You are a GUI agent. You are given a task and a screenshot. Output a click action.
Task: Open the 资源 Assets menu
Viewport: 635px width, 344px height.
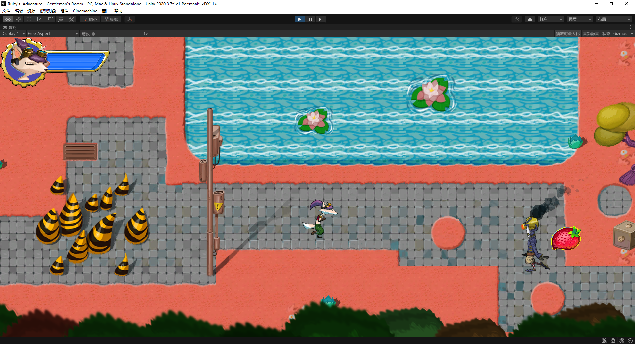[31, 11]
